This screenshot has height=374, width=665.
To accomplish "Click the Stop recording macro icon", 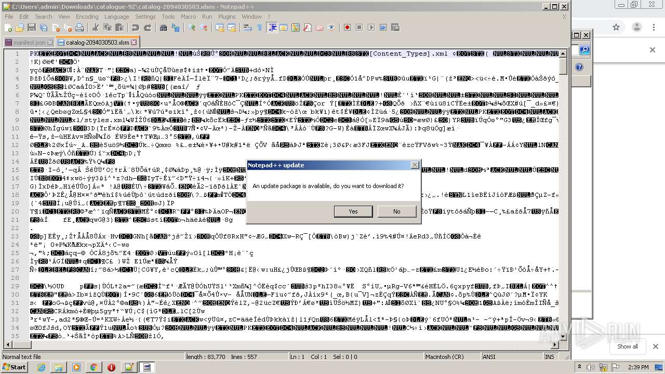I will 360,28.
